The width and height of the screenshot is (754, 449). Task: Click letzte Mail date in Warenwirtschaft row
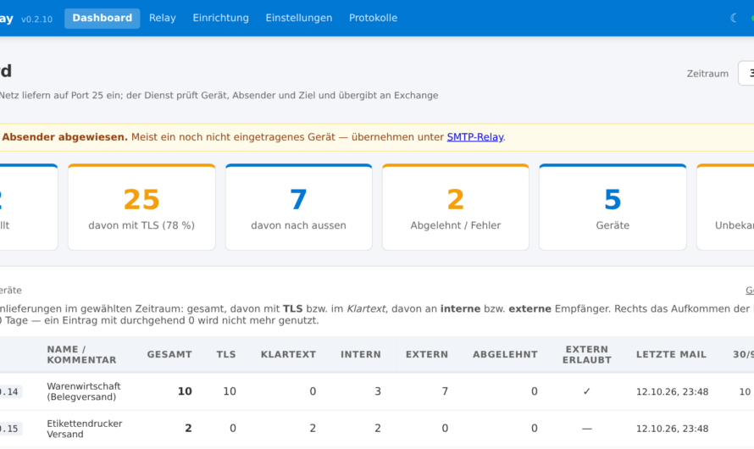click(x=673, y=391)
